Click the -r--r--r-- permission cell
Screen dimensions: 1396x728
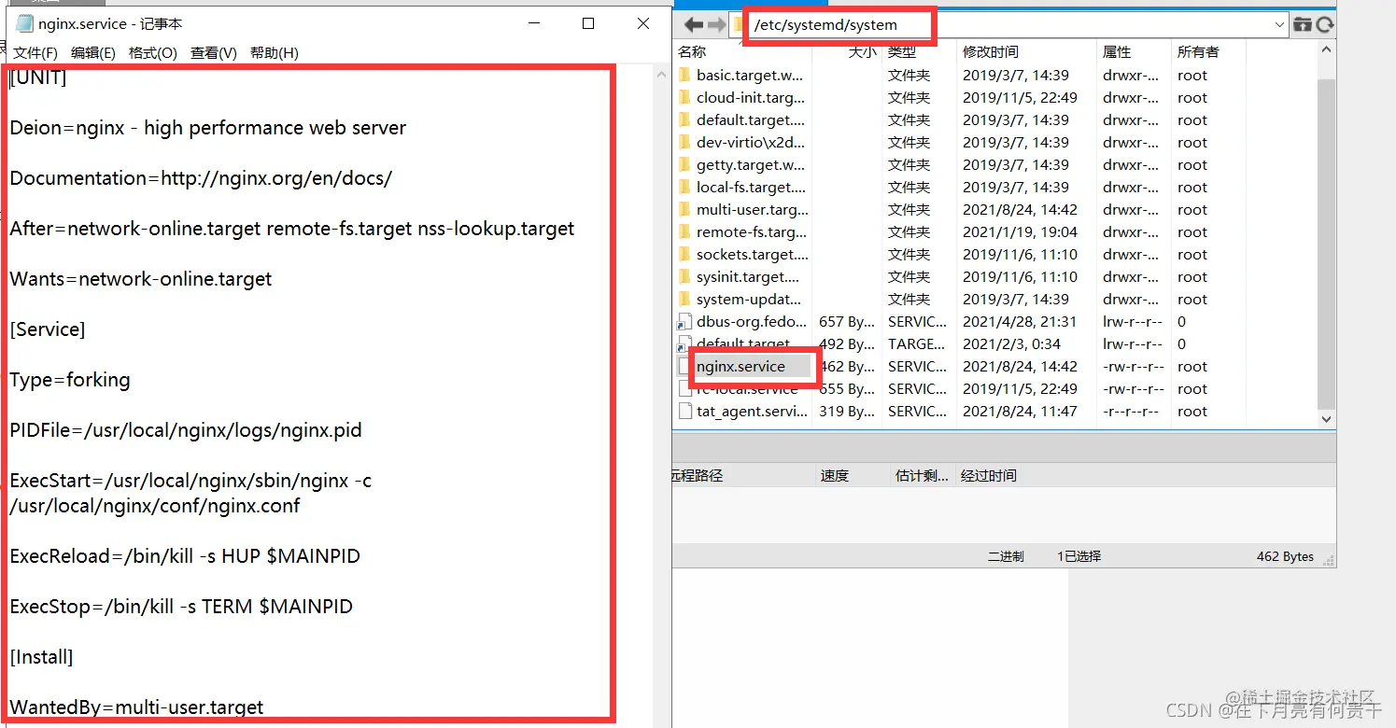click(x=1131, y=412)
